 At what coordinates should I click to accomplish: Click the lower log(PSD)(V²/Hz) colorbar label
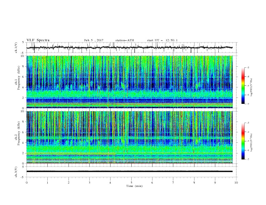click(x=251, y=142)
